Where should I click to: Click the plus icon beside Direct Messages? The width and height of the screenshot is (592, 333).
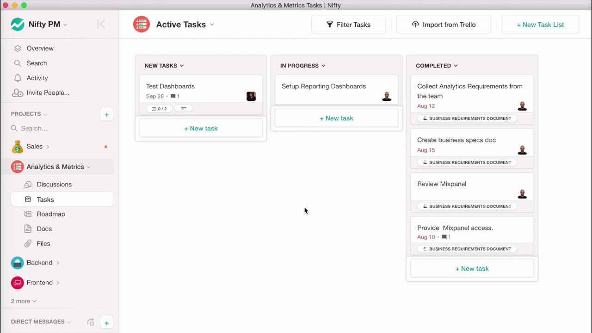106,323
